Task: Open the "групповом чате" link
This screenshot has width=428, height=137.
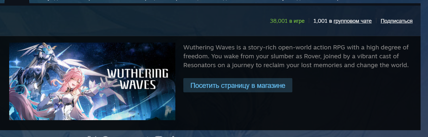Action: 352,21
